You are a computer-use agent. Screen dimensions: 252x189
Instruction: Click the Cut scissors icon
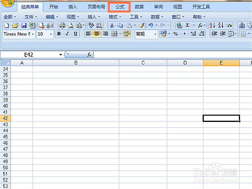tap(112, 26)
